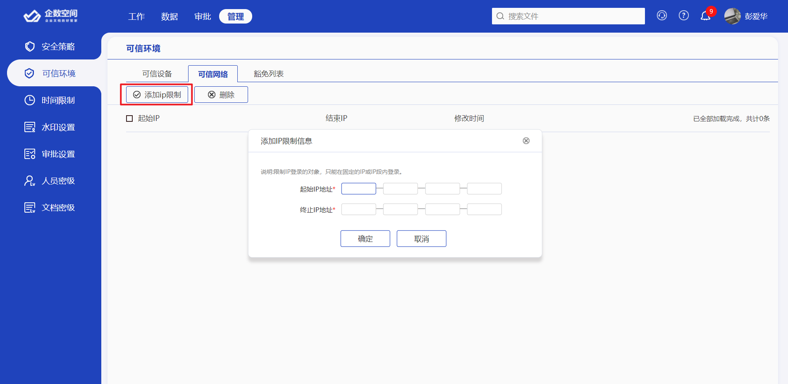Click the 彭爱华 user name
Viewport: 788px width, 384px height.
(x=756, y=16)
